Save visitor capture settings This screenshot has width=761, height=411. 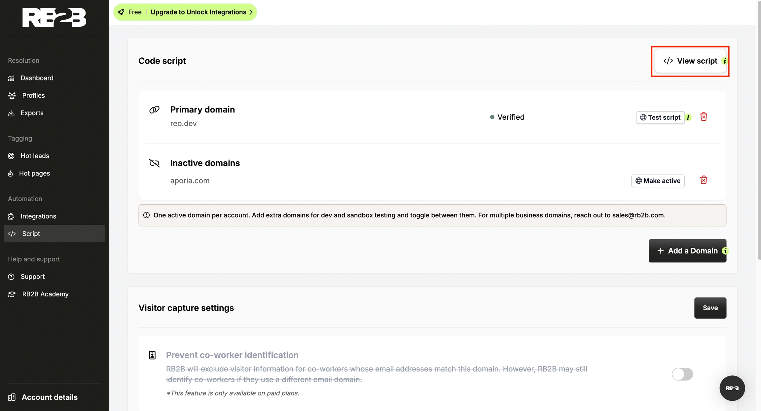(x=710, y=308)
